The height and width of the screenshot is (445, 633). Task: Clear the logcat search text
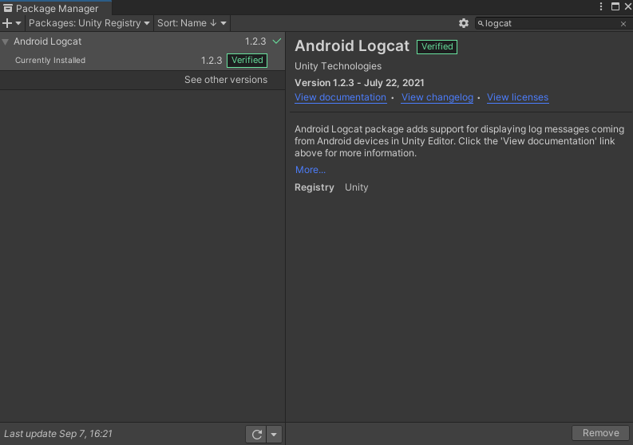coord(623,24)
